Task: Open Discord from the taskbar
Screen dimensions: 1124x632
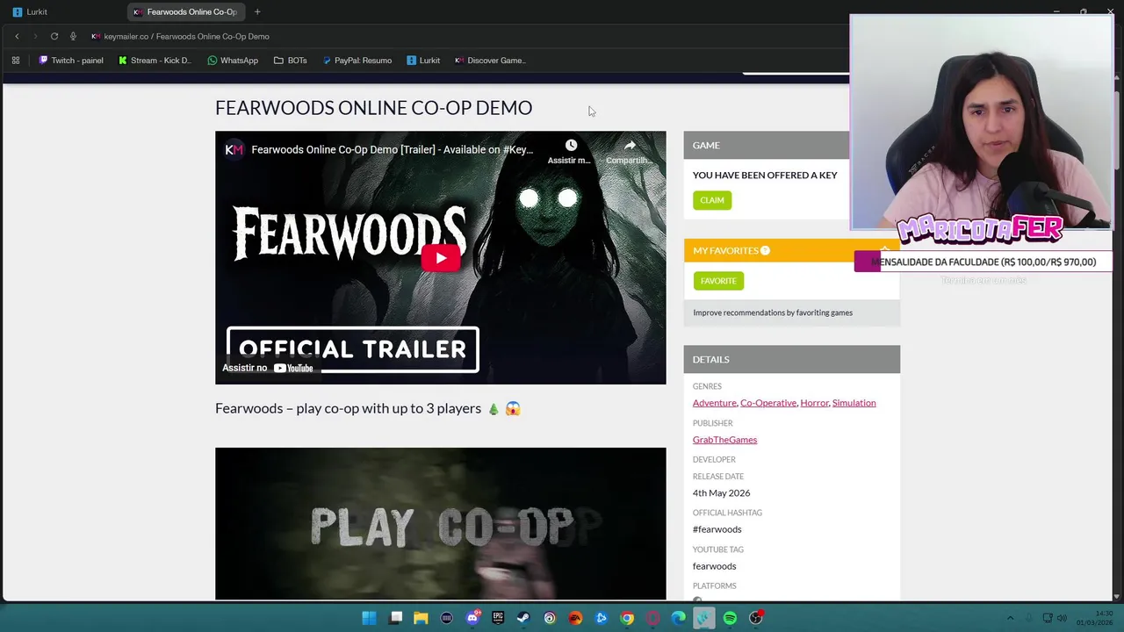Action: pos(472,618)
